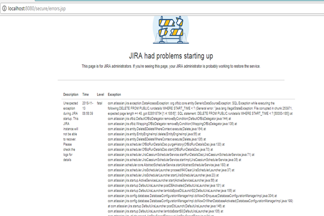Screen dimensions: 324x216
Task: Click the lambda$start$0 trace line
Action: 165,211
